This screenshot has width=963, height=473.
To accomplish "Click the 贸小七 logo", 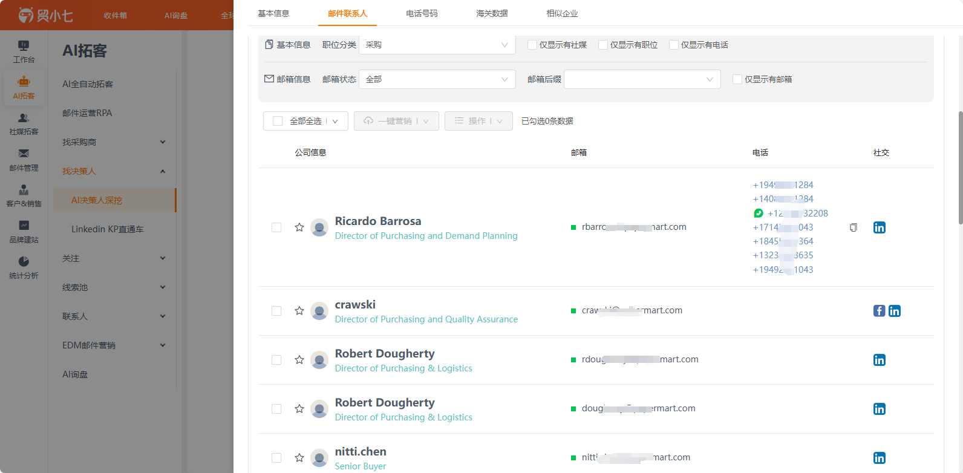I will click(x=45, y=15).
